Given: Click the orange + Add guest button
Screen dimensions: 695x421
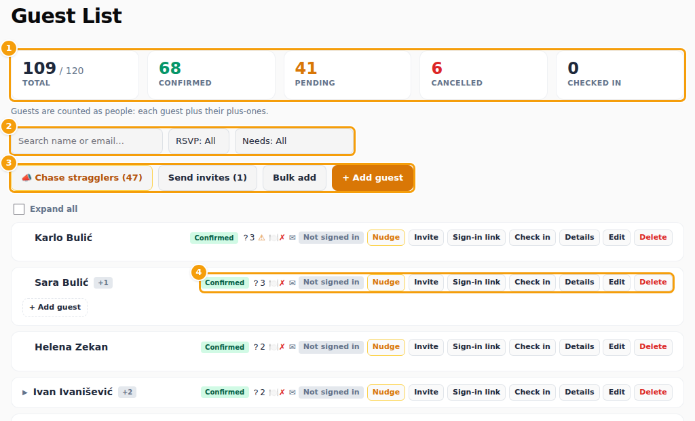Looking at the screenshot, I should pos(373,178).
